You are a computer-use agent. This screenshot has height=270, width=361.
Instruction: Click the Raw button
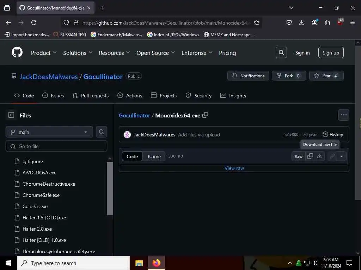pos(298,156)
